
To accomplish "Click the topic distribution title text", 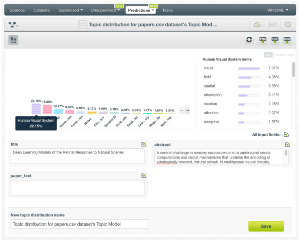I will point(153,25).
